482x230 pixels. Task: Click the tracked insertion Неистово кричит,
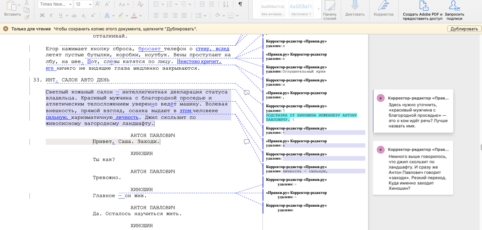click(x=199, y=62)
